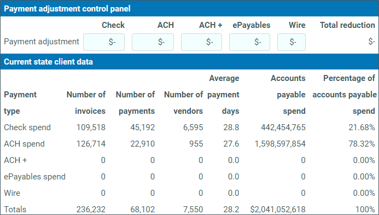This screenshot has height=215, width=379.
Task: Click the Total reduction value
Action: click(371, 42)
